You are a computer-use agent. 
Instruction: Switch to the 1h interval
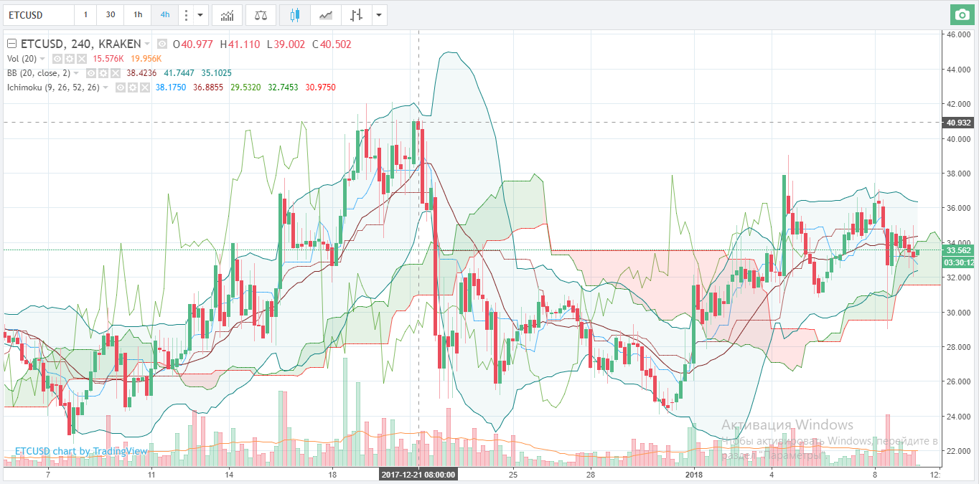click(x=136, y=14)
